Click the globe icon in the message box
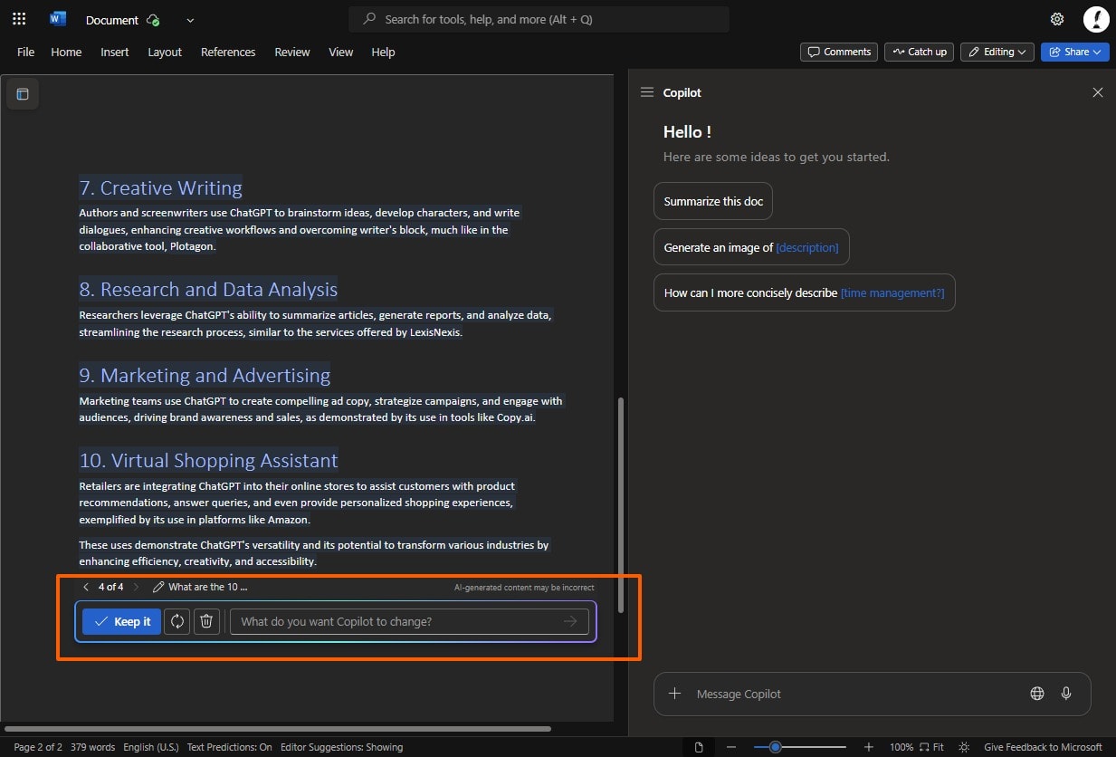The width and height of the screenshot is (1116, 757). 1037,694
